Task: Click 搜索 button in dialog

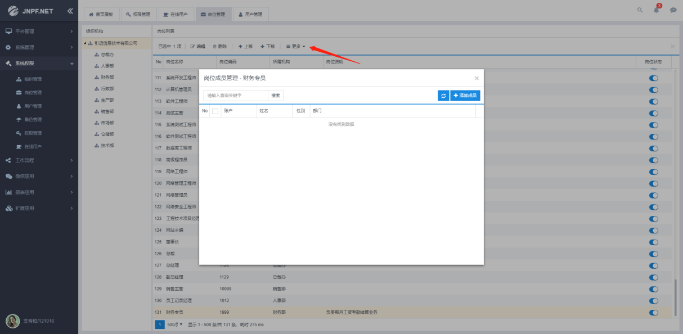Action: (276, 96)
